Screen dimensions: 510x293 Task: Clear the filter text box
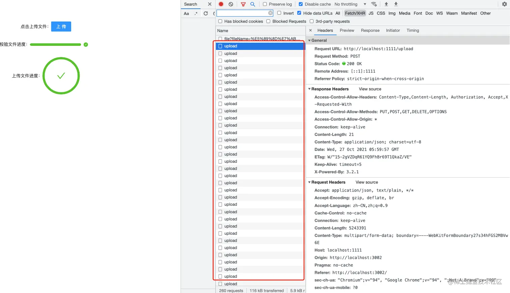click(x=271, y=13)
